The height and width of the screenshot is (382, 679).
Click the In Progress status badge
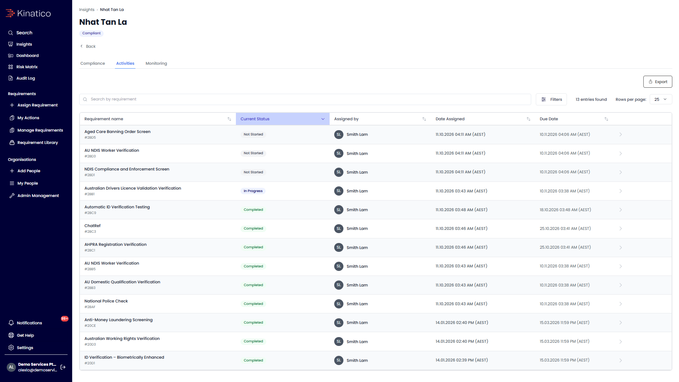253,191
